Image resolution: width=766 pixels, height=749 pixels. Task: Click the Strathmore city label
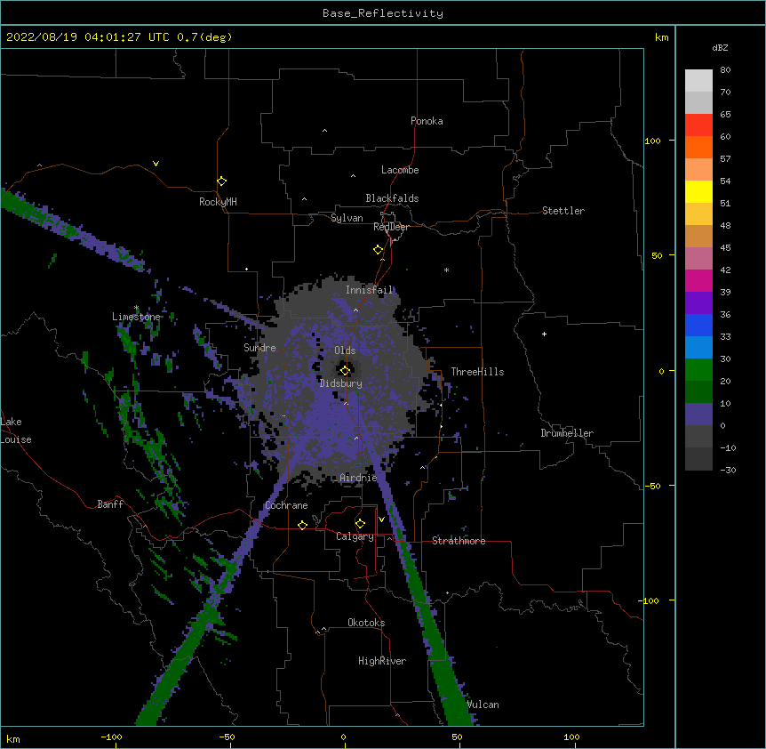459,541
